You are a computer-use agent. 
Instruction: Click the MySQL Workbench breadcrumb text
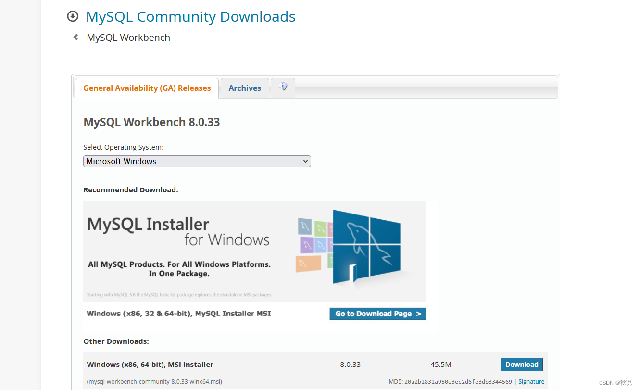[128, 38]
